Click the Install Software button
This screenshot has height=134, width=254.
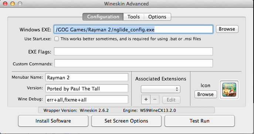(53, 121)
